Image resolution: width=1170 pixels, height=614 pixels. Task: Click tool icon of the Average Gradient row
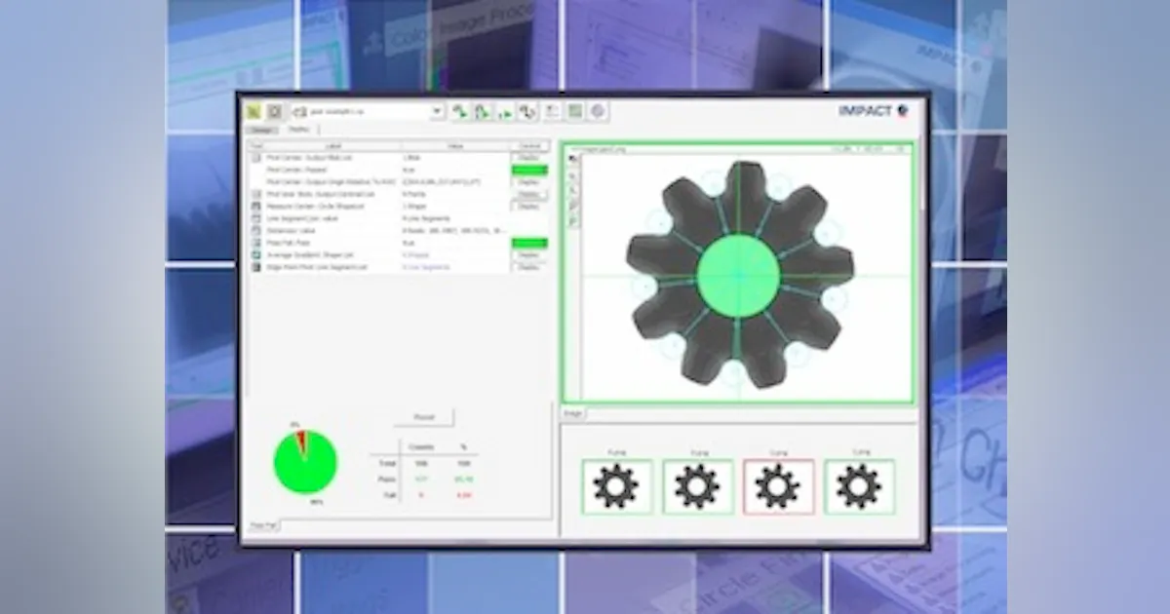(x=255, y=255)
